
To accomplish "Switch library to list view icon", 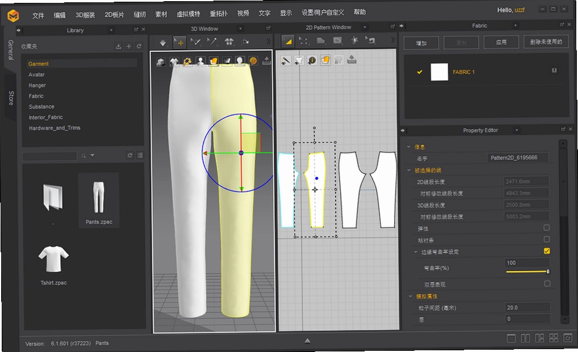I will (141, 156).
